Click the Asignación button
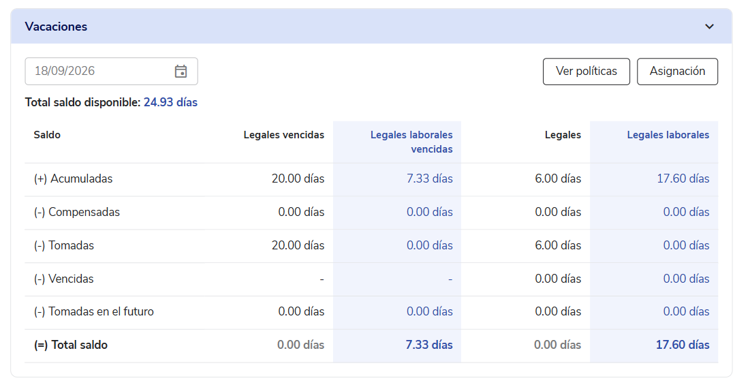Image resolution: width=750 pixels, height=387 pixels. [677, 72]
